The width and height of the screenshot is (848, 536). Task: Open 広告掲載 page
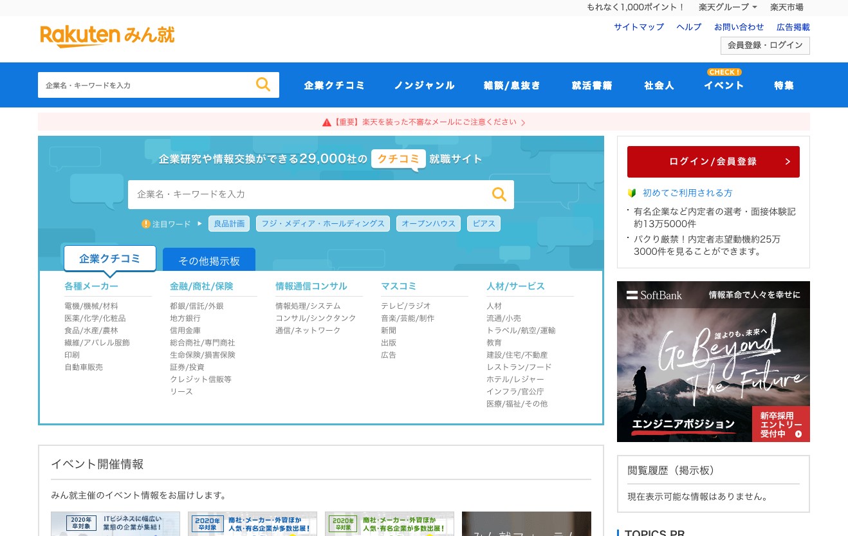point(793,27)
